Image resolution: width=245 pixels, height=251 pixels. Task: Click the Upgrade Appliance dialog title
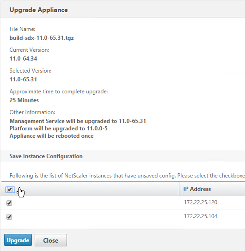(x=38, y=10)
